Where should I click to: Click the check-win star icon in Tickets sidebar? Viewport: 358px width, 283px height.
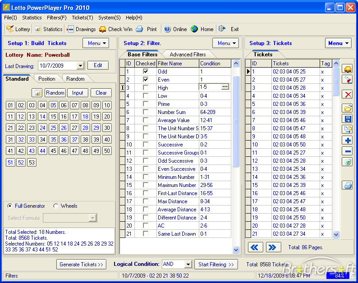348,68
